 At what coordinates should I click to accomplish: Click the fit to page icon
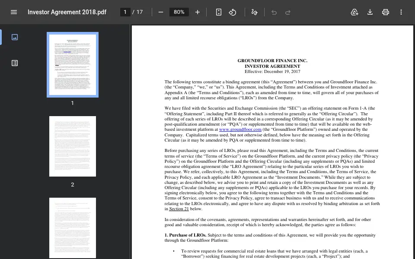(x=219, y=12)
